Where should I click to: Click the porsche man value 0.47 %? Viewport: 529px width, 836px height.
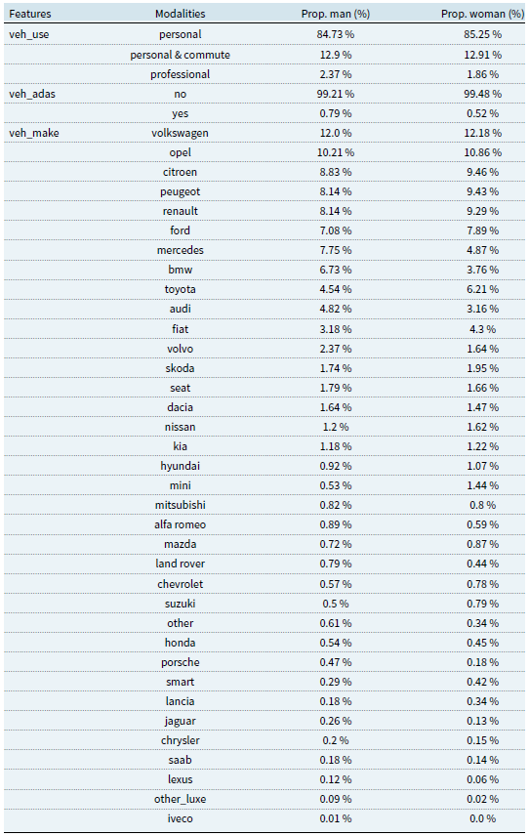point(336,662)
